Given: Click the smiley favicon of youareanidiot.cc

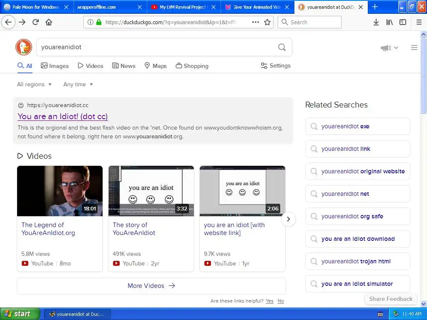Looking at the screenshot, I should coord(21,105).
